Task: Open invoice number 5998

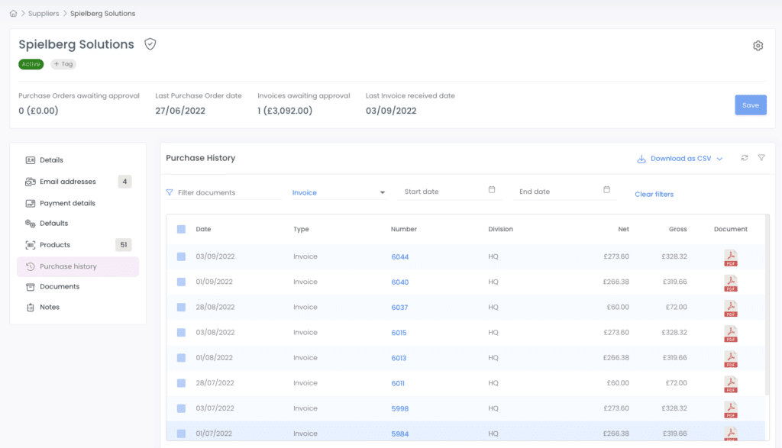Action: click(400, 408)
